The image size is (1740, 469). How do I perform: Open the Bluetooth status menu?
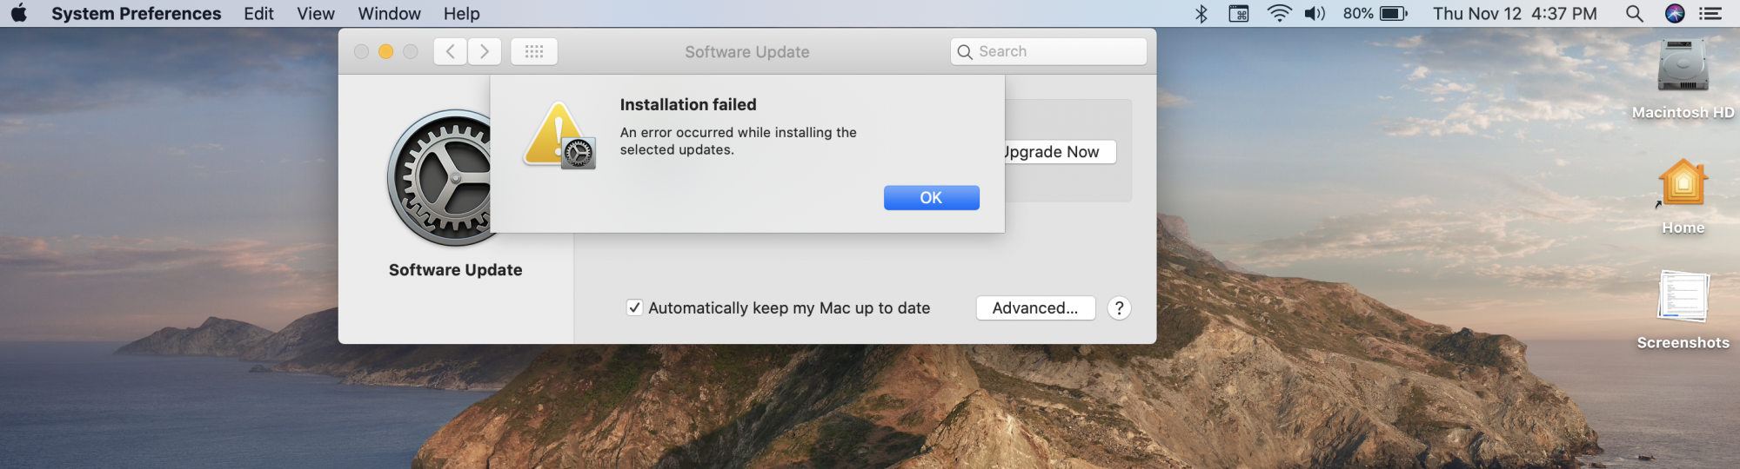pyautogui.click(x=1201, y=13)
